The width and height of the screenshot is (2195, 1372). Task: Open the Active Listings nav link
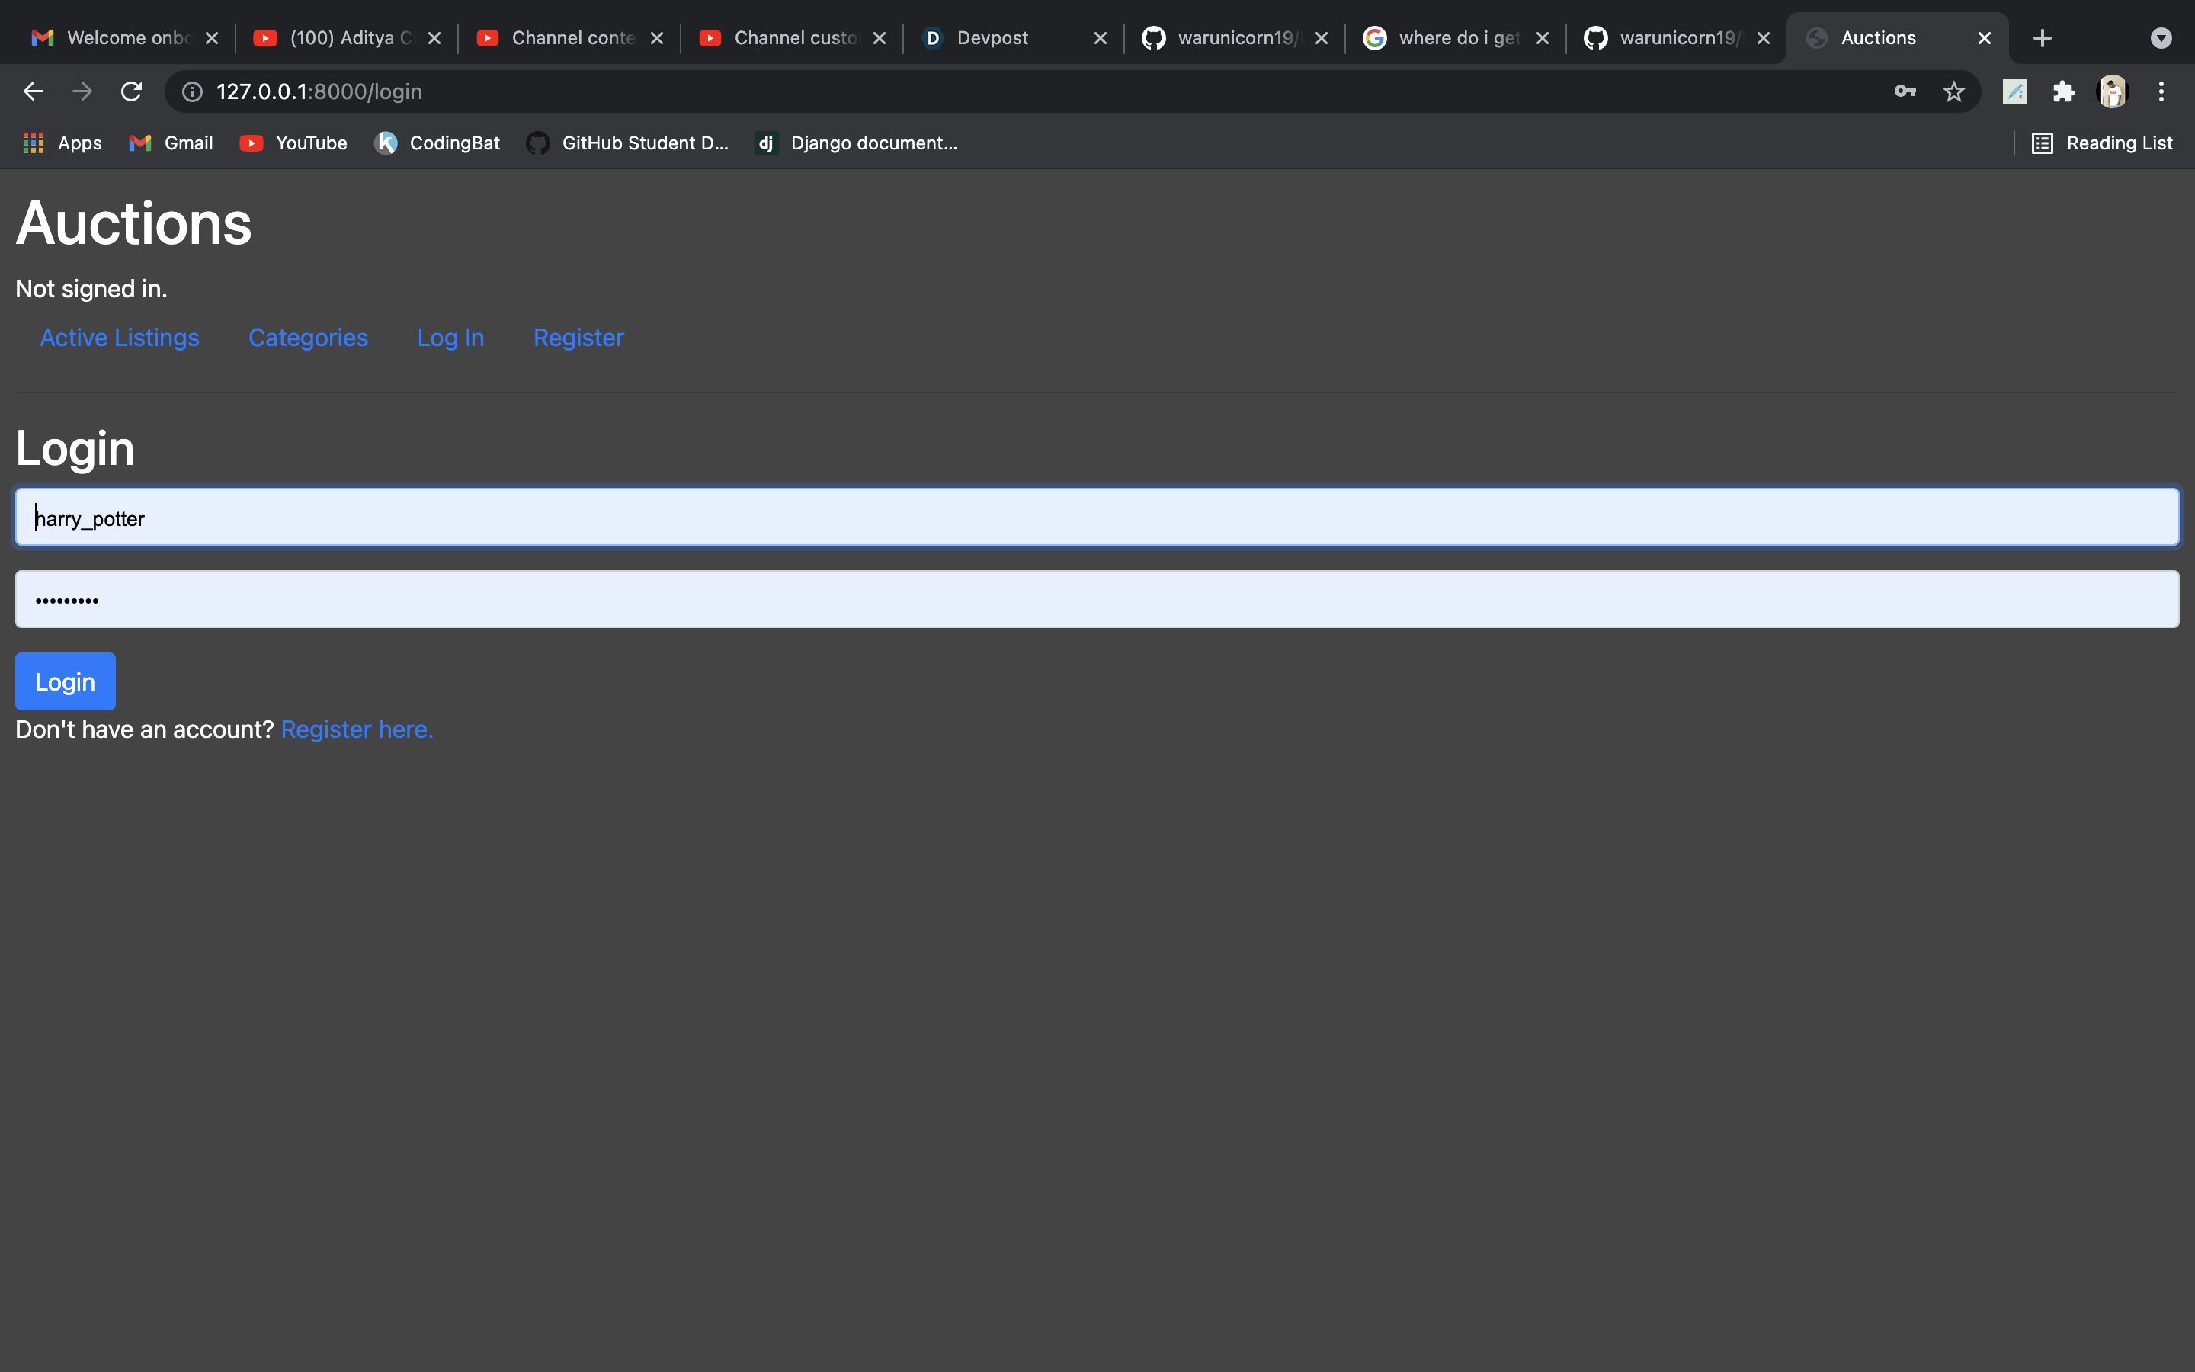click(120, 338)
